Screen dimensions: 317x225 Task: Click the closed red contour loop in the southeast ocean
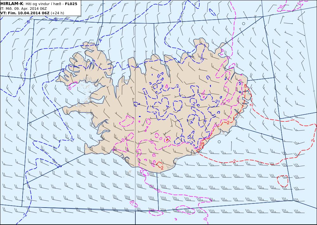(x=282, y=181)
